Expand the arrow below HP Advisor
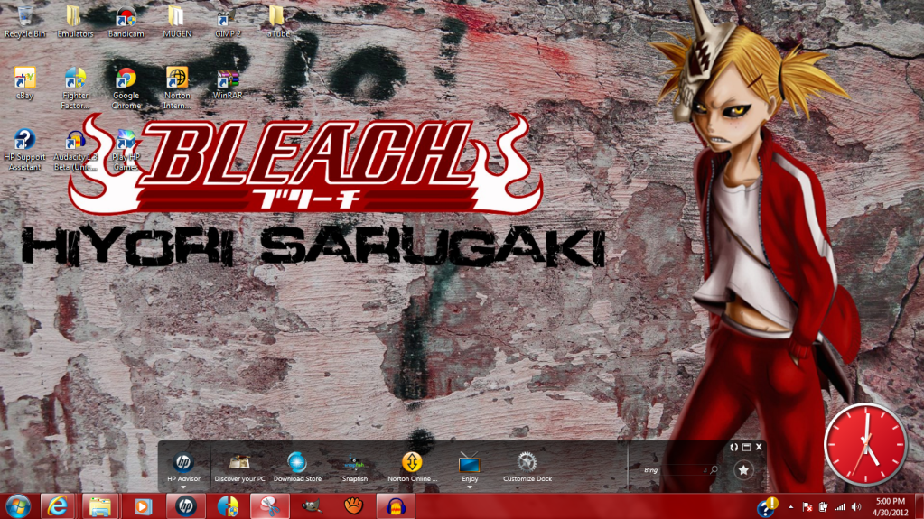 [x=183, y=487]
